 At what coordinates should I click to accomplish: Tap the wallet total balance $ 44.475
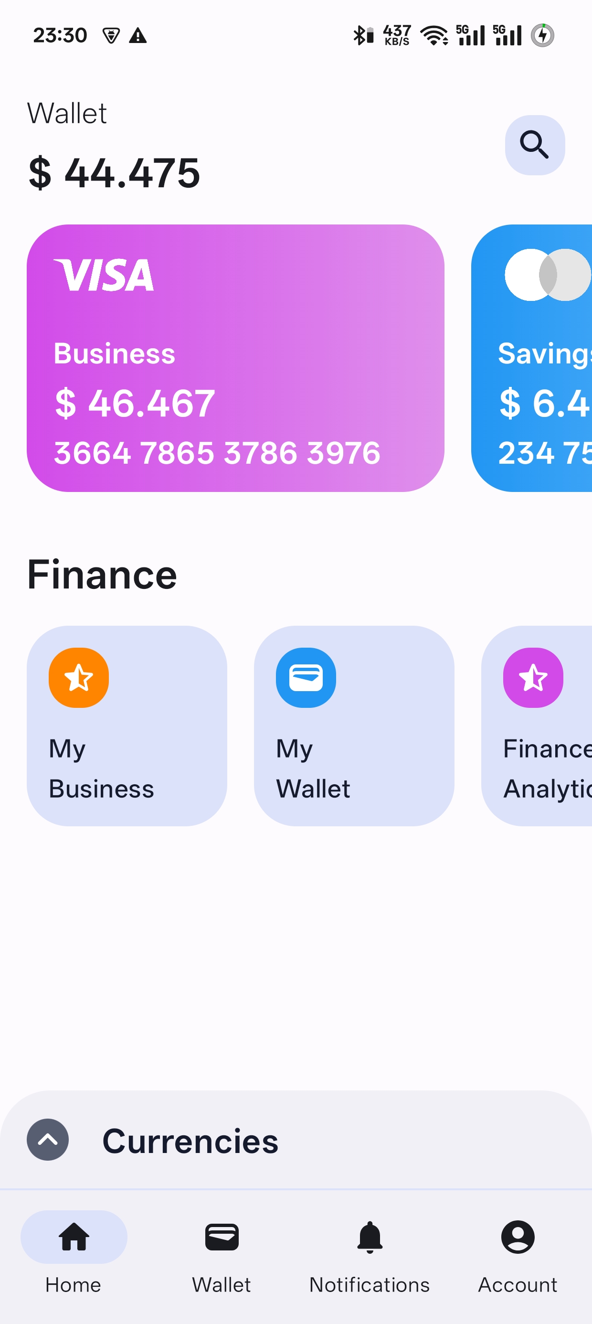[114, 173]
